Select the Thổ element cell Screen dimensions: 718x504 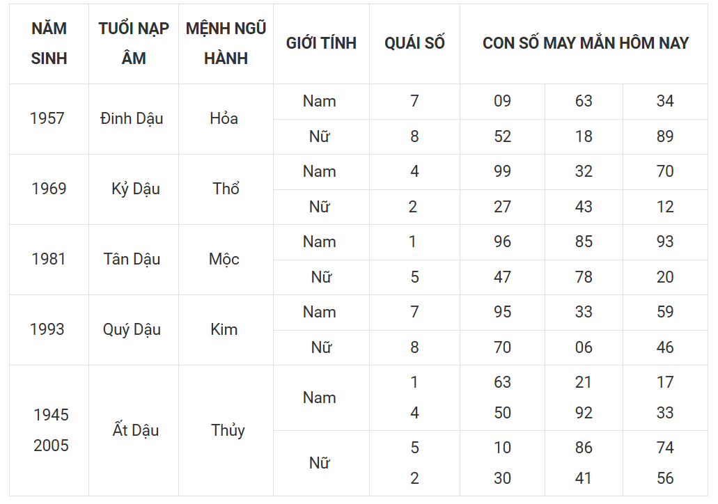coord(226,189)
